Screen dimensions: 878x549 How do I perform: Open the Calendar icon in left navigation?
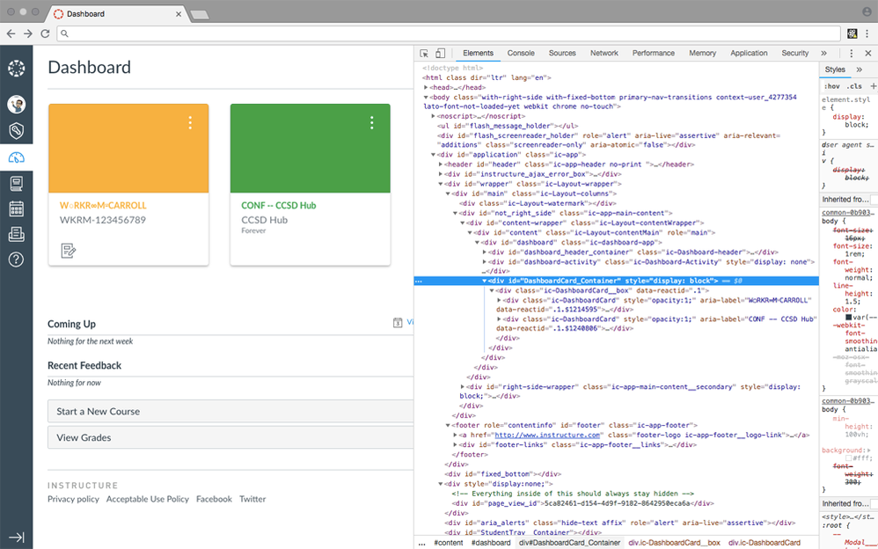coord(17,208)
